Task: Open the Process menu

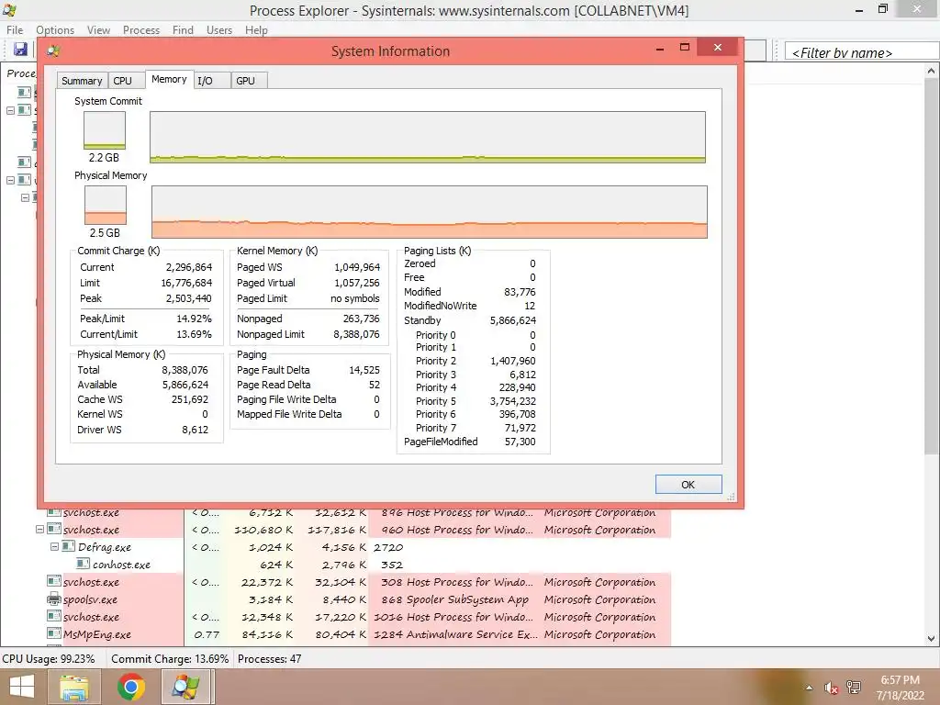Action: click(141, 30)
